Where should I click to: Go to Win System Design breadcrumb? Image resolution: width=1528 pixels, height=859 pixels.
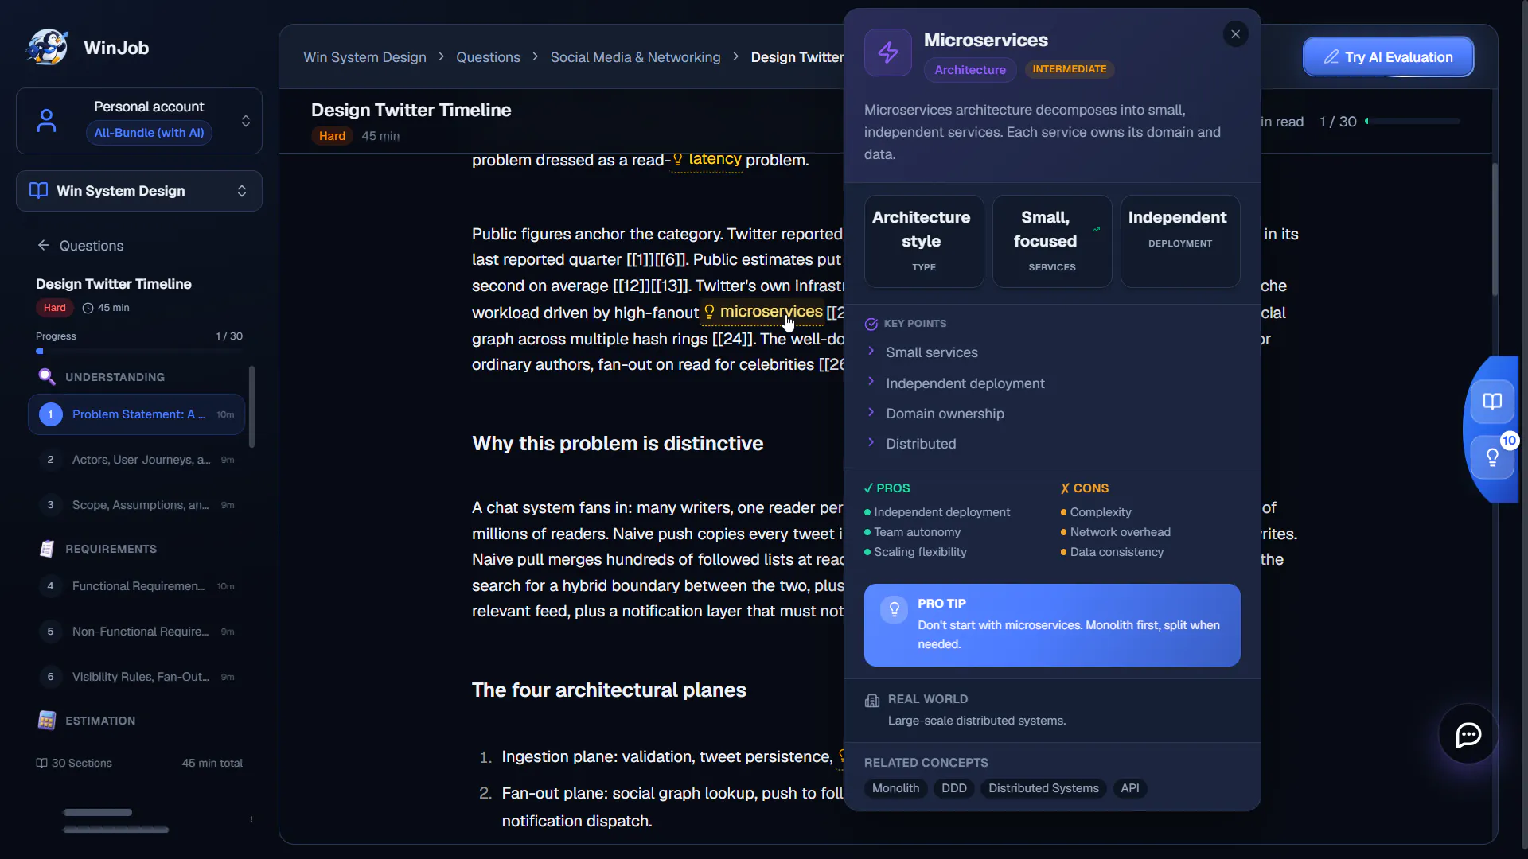point(364,57)
